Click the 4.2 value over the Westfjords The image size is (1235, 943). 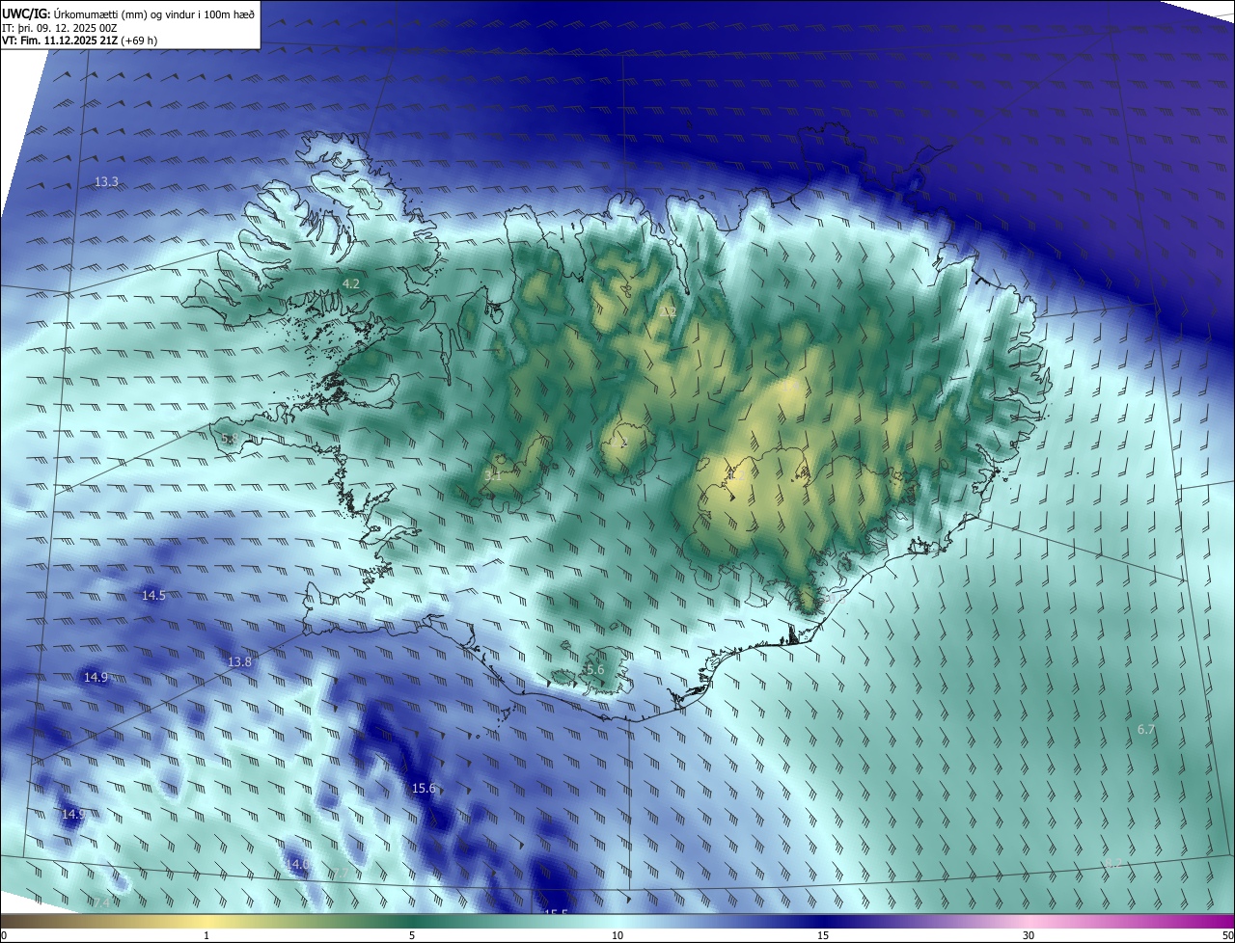pos(351,283)
